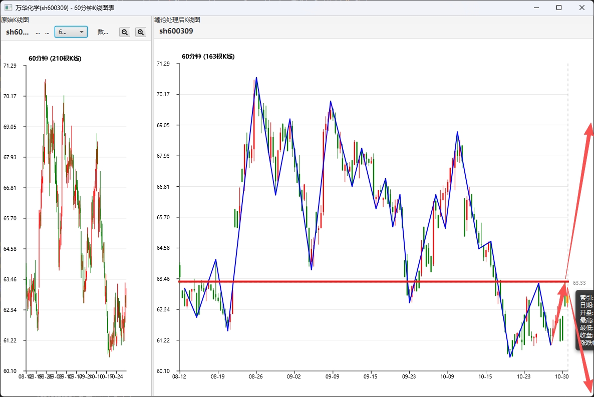Select the sh600309 label in right panel
The width and height of the screenshot is (594, 397).
176,31
